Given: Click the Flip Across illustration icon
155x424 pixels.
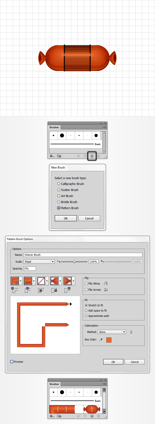Looking at the screenshot, I should tap(106, 290).
